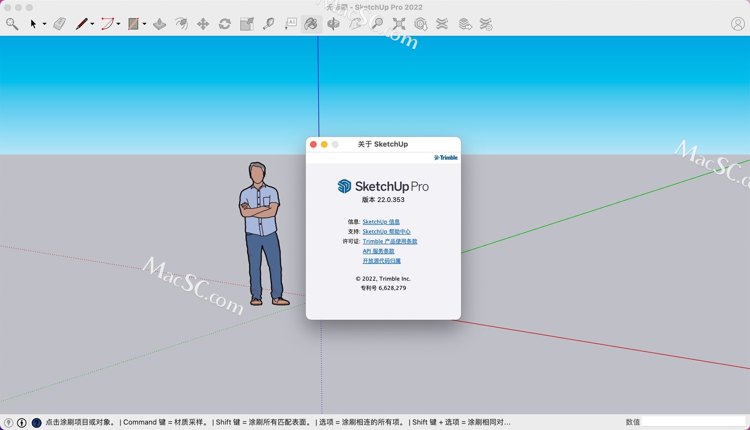Open the 3D Warehouse icon
The height and width of the screenshot is (430, 750).
coord(421,24)
